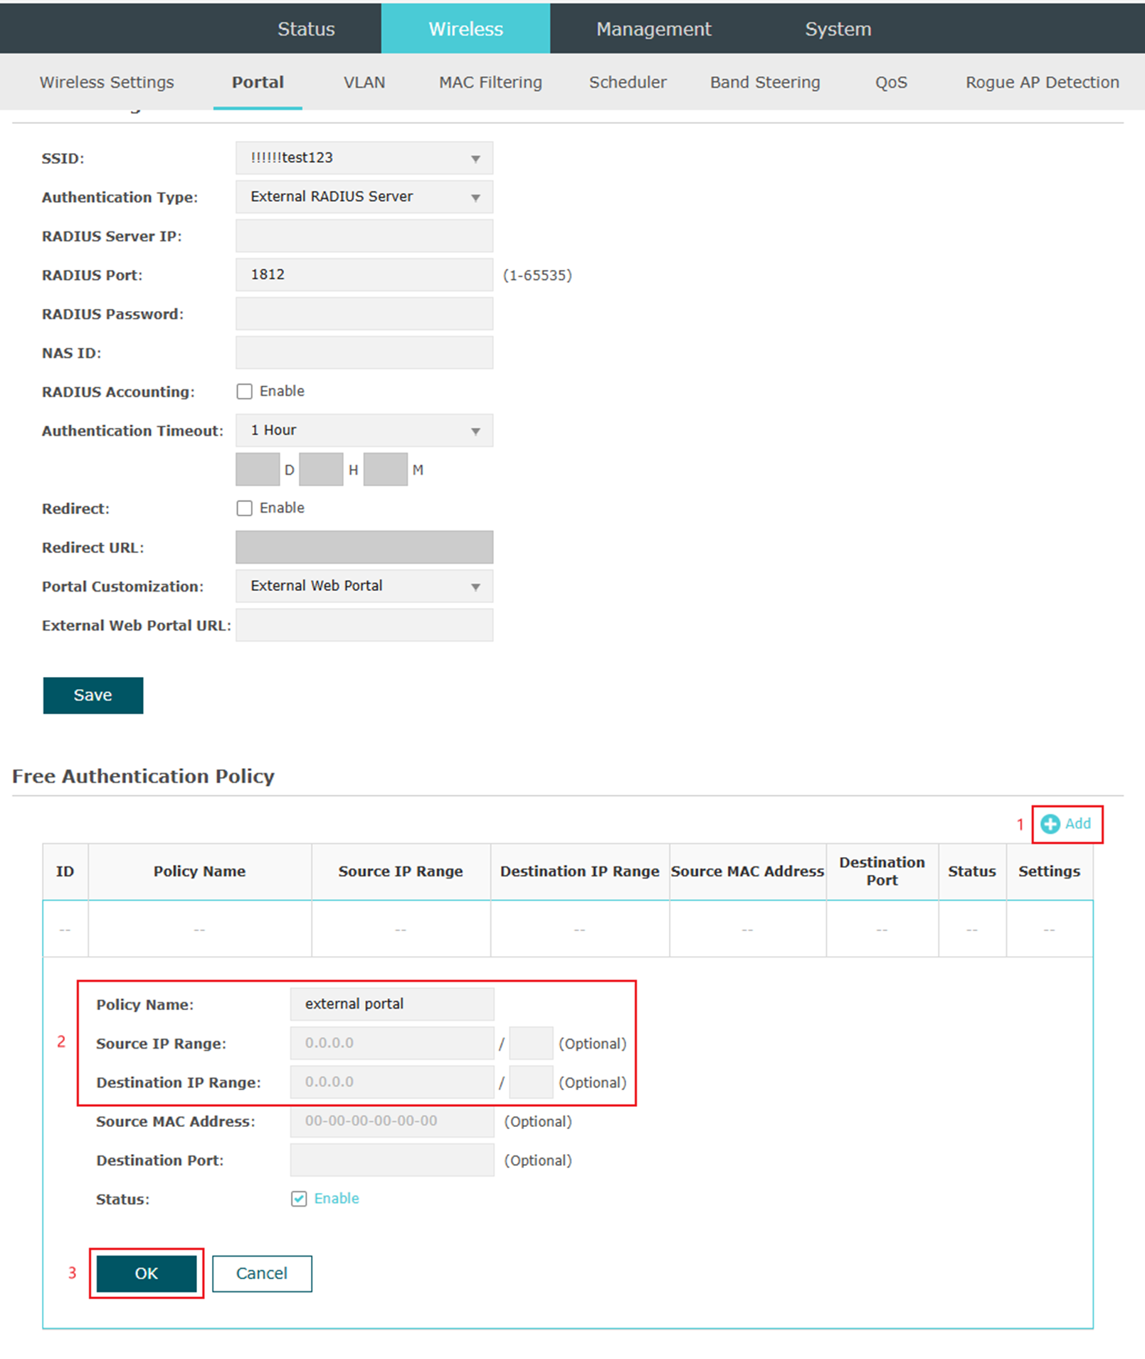Click the RADIUS Server IP input field

point(364,235)
